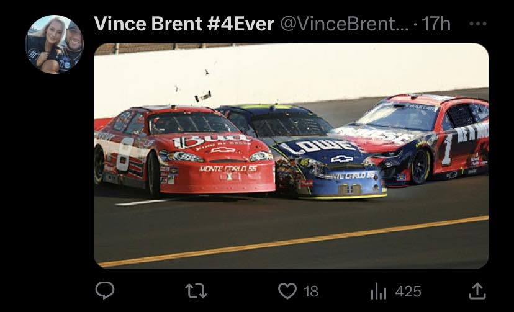The height and width of the screenshot is (312, 514).
Task: Open the 425 views count
Action: point(408,291)
